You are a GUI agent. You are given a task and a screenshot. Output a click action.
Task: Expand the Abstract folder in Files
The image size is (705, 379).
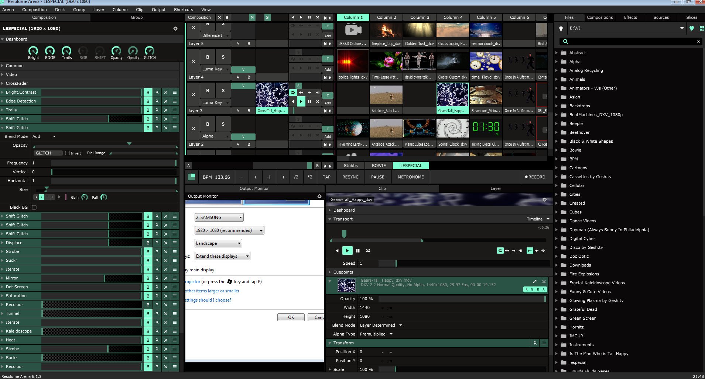click(x=557, y=53)
